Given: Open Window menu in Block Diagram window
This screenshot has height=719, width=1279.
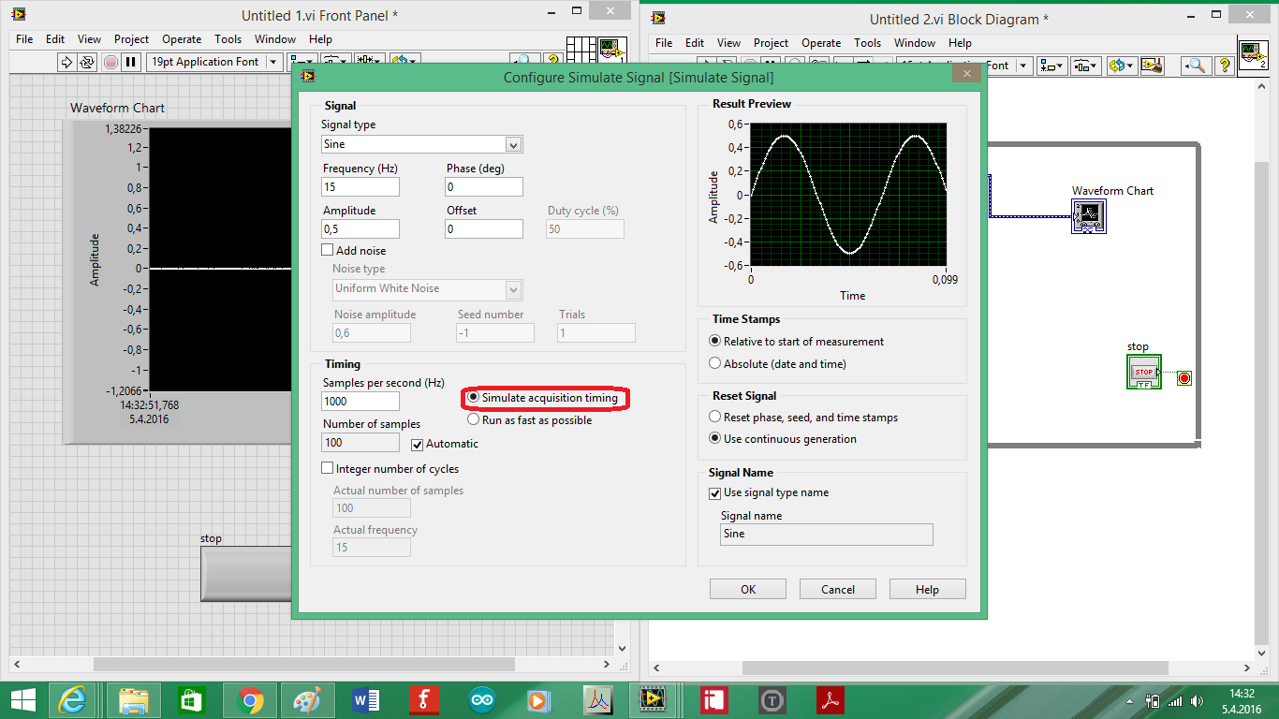Looking at the screenshot, I should tap(915, 43).
